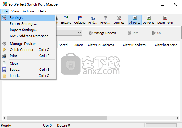Click the Ready status text

[x=6, y=126]
